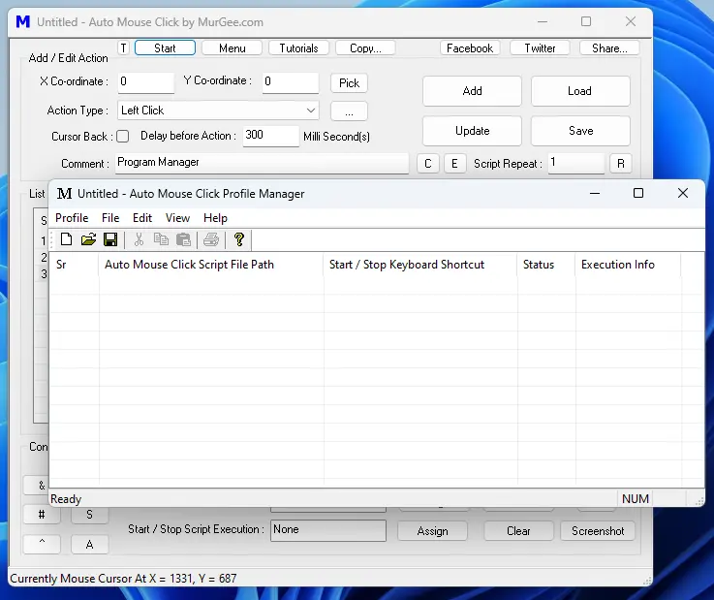Minimize the Profile Manager window
Image resolution: width=714 pixels, height=600 pixels.
click(595, 193)
